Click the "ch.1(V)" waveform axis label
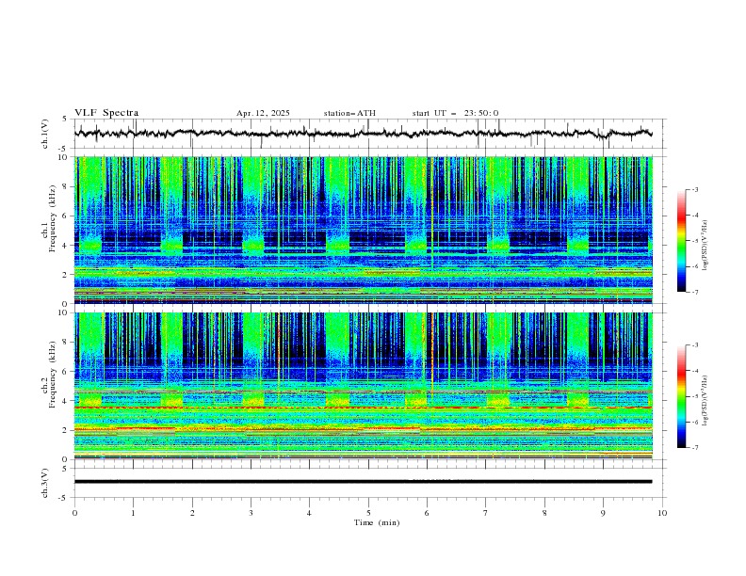746x576 pixels. [45, 134]
